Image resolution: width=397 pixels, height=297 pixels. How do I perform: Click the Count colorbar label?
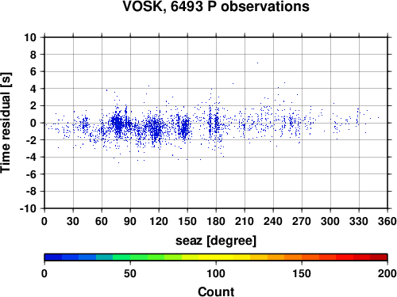(x=216, y=291)
